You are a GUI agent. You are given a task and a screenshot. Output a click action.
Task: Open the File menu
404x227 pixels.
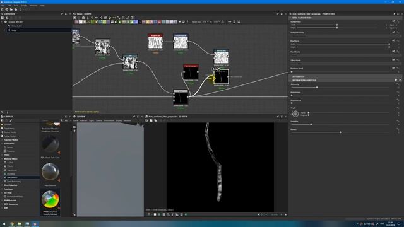coord(3,6)
